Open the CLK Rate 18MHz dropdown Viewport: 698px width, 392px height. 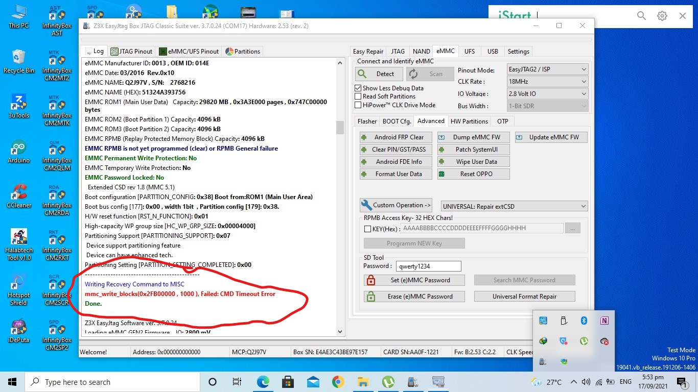[x=547, y=82]
